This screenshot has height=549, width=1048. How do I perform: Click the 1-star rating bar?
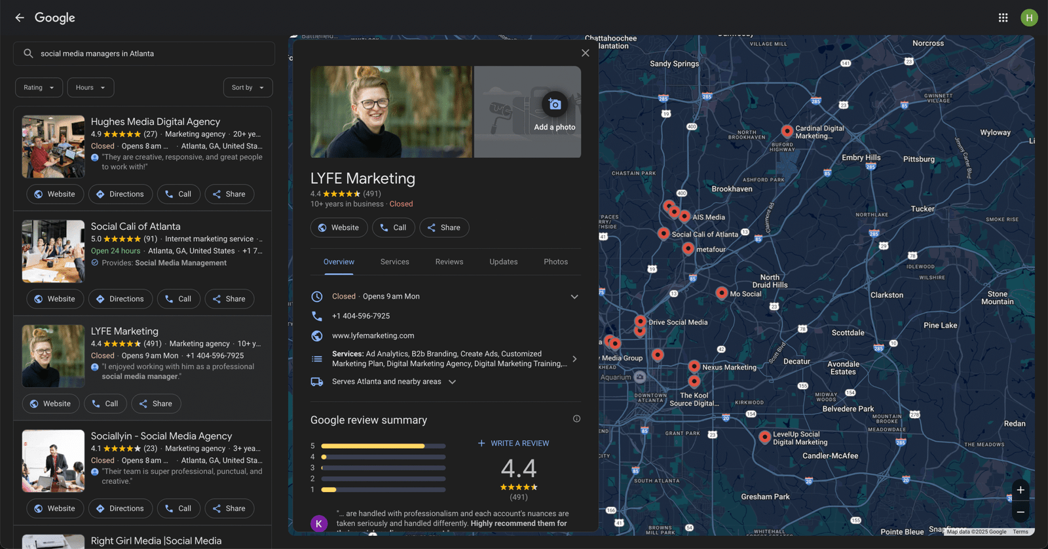pyautogui.click(x=383, y=490)
